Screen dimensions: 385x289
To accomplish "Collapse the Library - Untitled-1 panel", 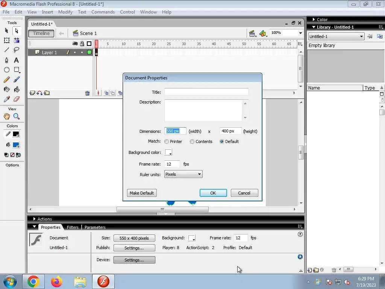I will (x=314, y=27).
